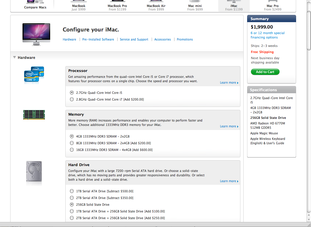Screen dimensions: 311x227
Task: Click the Intel Core processor logo icon
Action: (x=34, y=75)
